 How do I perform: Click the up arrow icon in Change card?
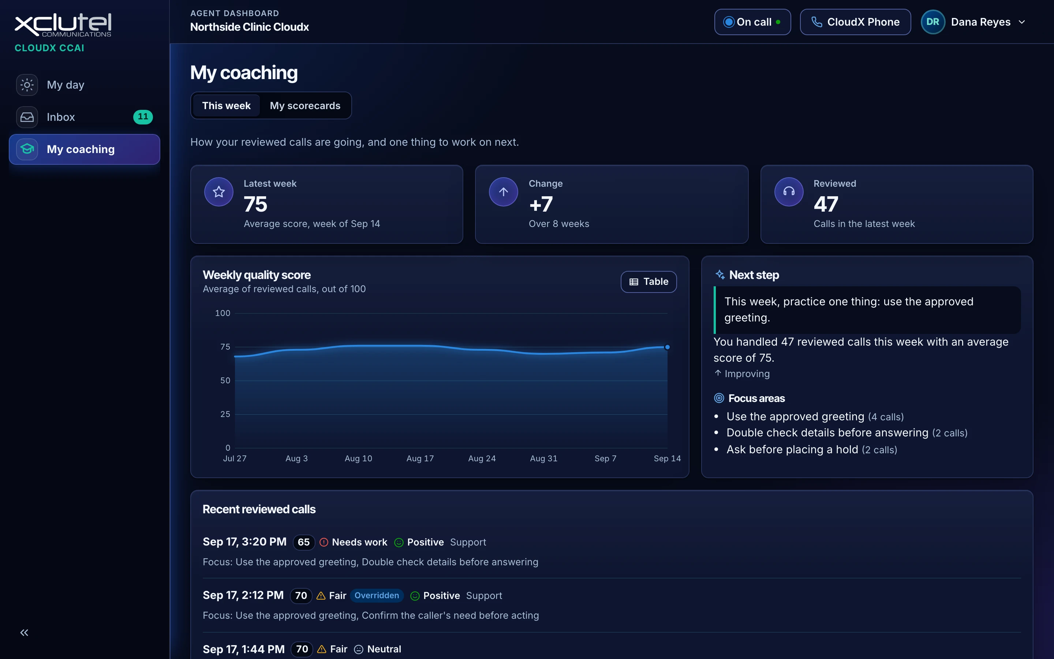(x=504, y=192)
